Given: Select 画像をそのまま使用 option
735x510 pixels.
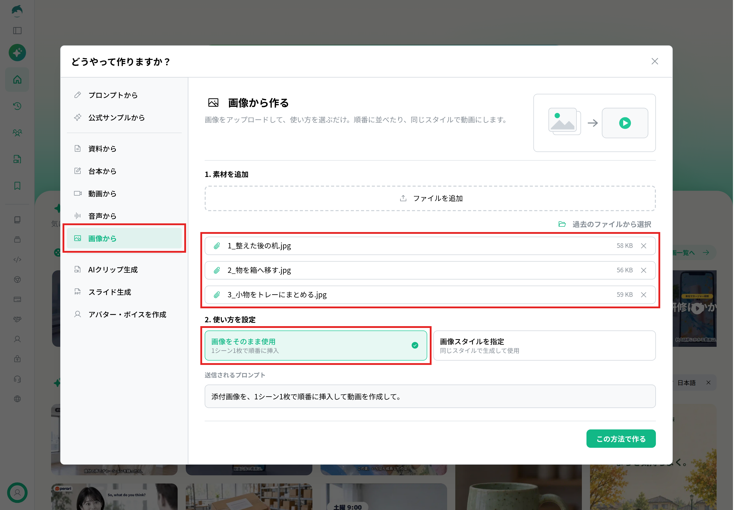Looking at the screenshot, I should 316,346.
